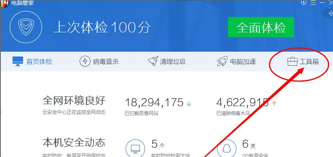Click the broom cleanup icon

click(x=153, y=61)
